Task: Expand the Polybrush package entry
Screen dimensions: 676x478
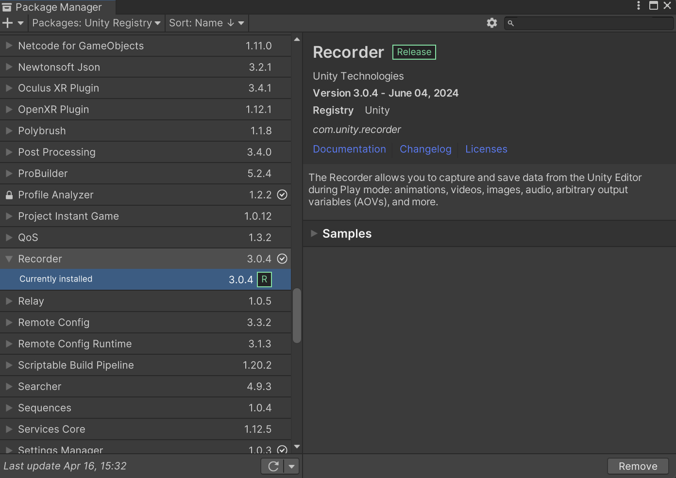Action: 9,131
